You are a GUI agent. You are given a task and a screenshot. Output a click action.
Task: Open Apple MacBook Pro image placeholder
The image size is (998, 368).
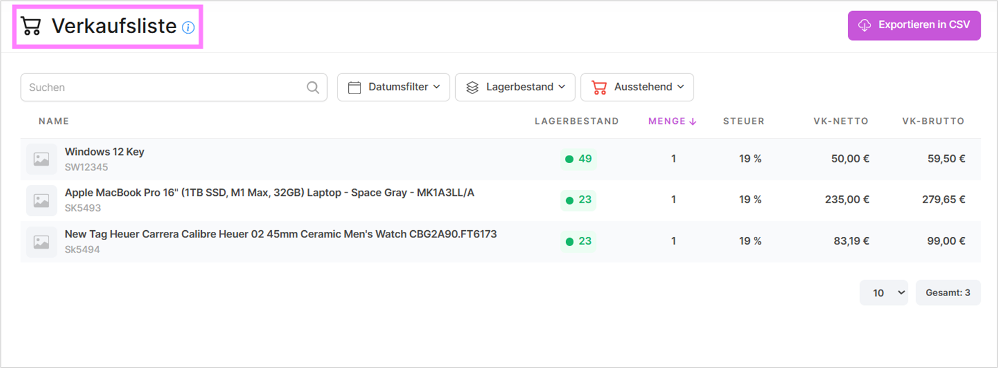click(x=42, y=200)
